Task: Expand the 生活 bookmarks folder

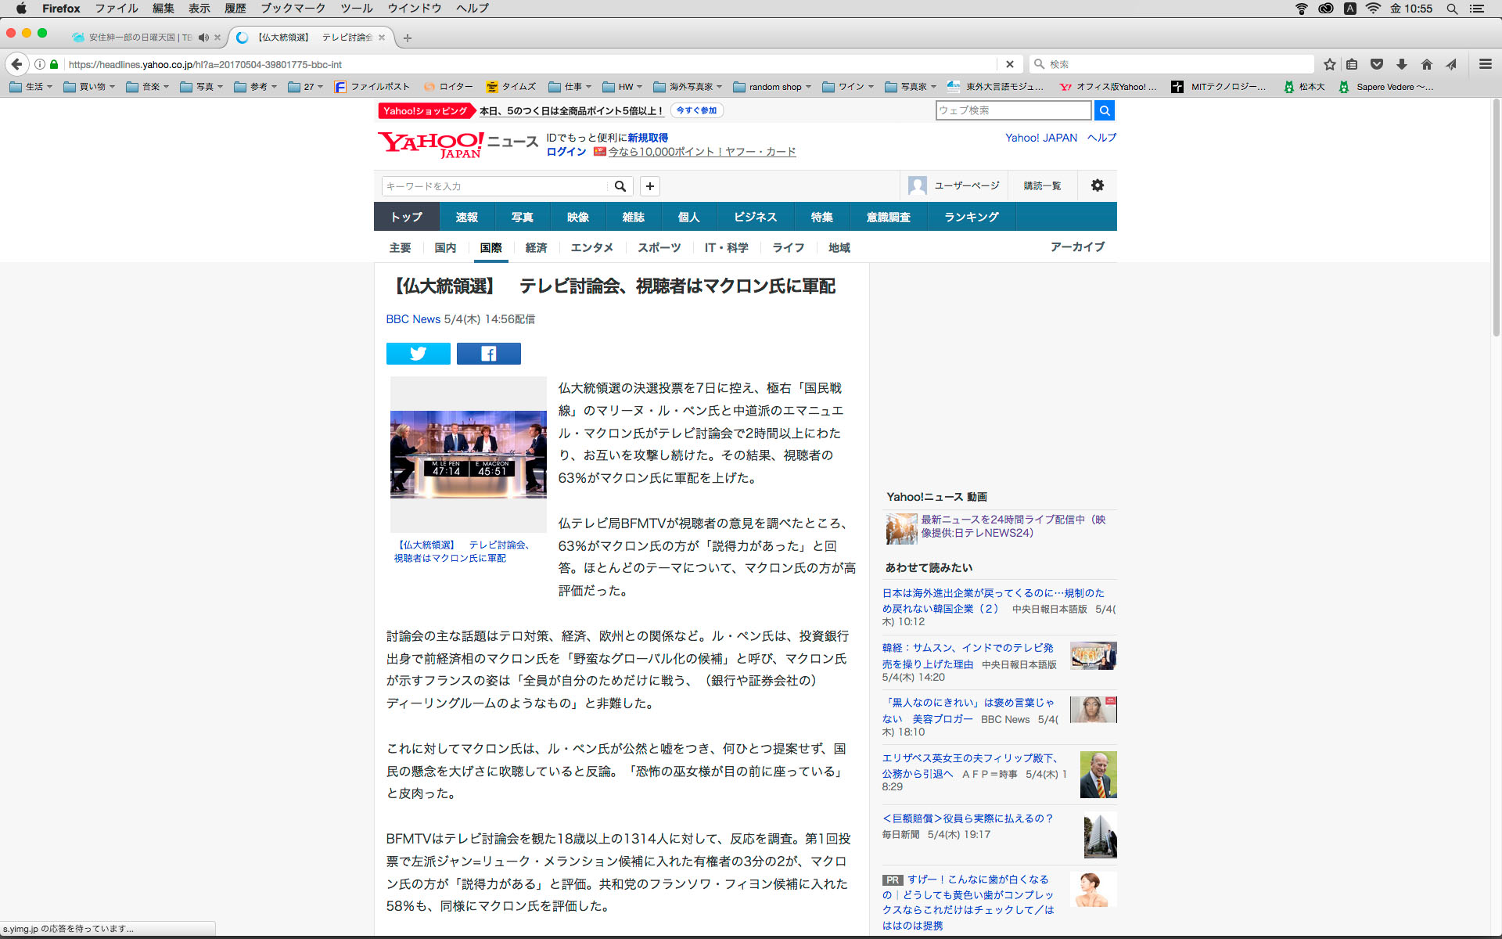Action: click(31, 87)
